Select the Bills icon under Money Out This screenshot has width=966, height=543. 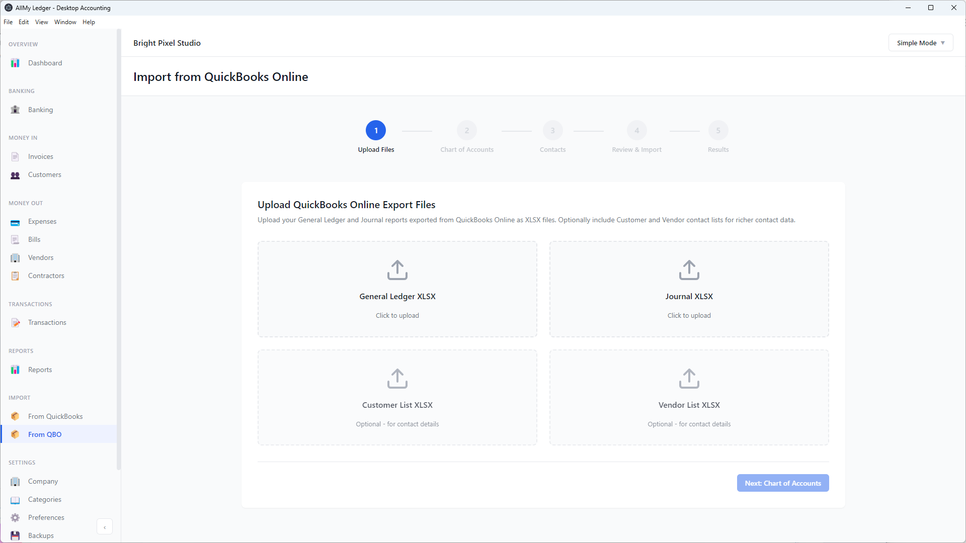point(15,239)
